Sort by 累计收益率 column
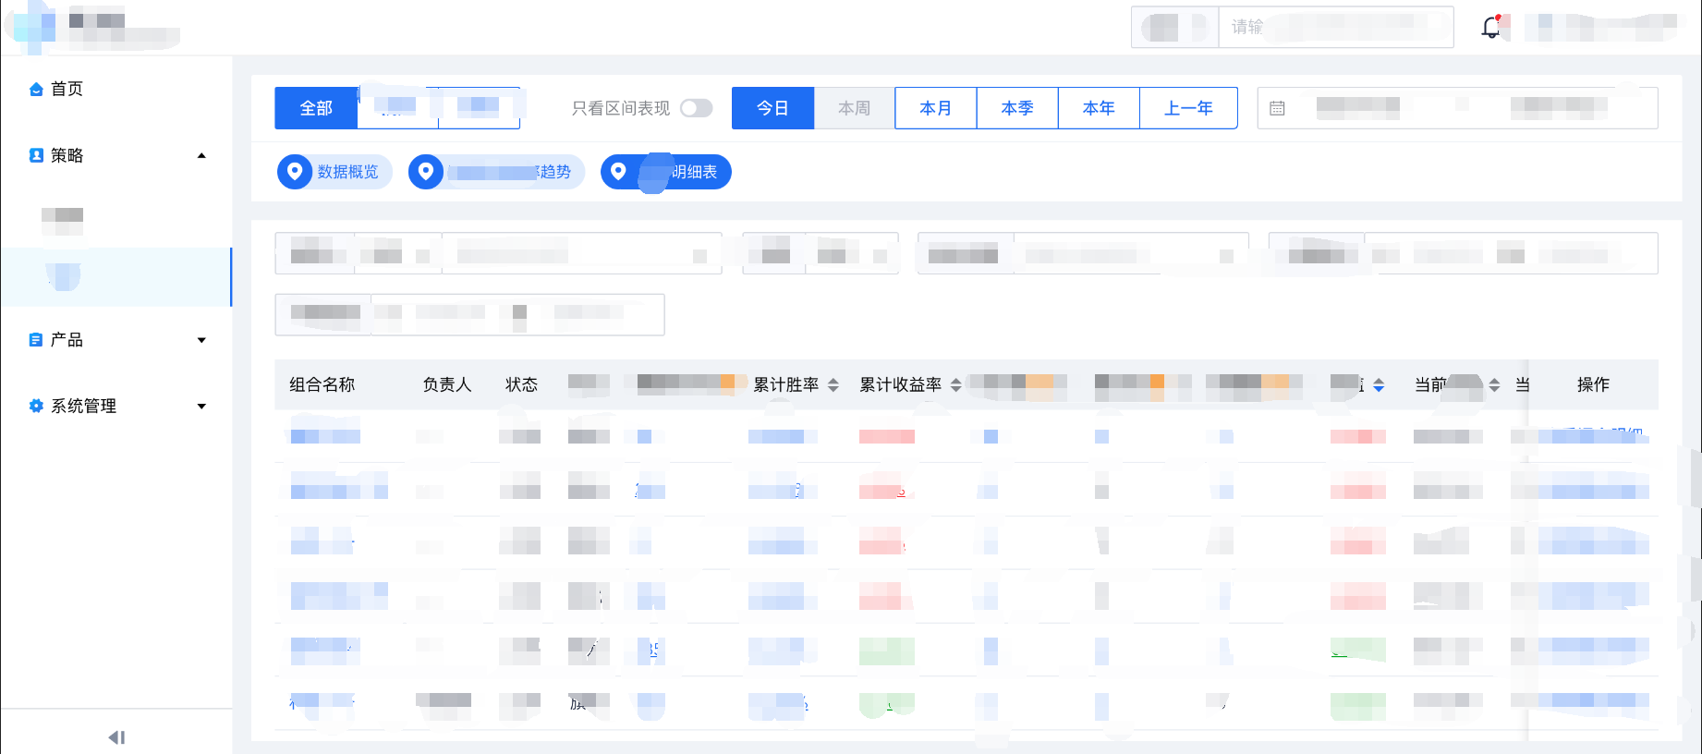 point(956,384)
